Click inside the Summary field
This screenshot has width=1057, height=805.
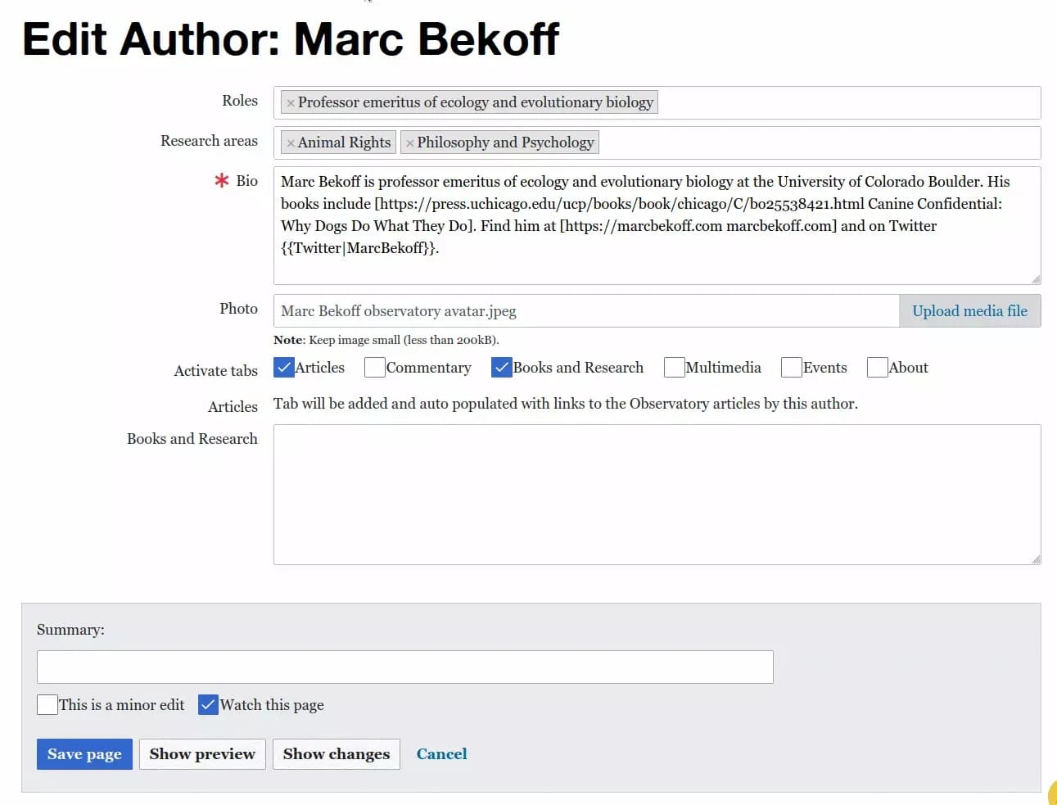tap(404, 666)
